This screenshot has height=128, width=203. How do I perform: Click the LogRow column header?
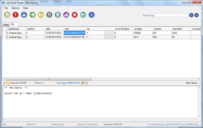(x=35, y=29)
